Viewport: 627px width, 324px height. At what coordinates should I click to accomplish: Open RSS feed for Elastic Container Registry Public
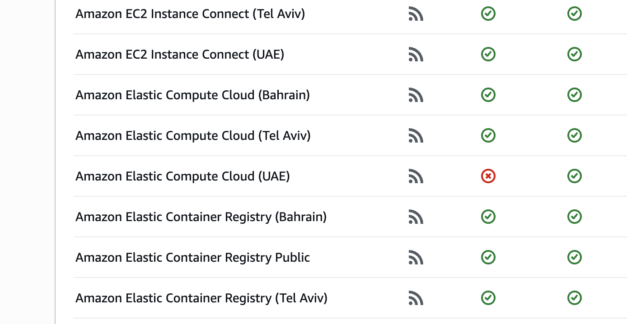coord(416,258)
